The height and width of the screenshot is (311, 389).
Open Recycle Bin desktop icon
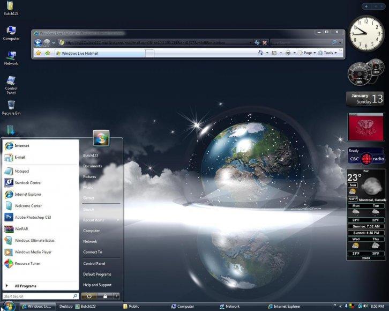tap(11, 108)
